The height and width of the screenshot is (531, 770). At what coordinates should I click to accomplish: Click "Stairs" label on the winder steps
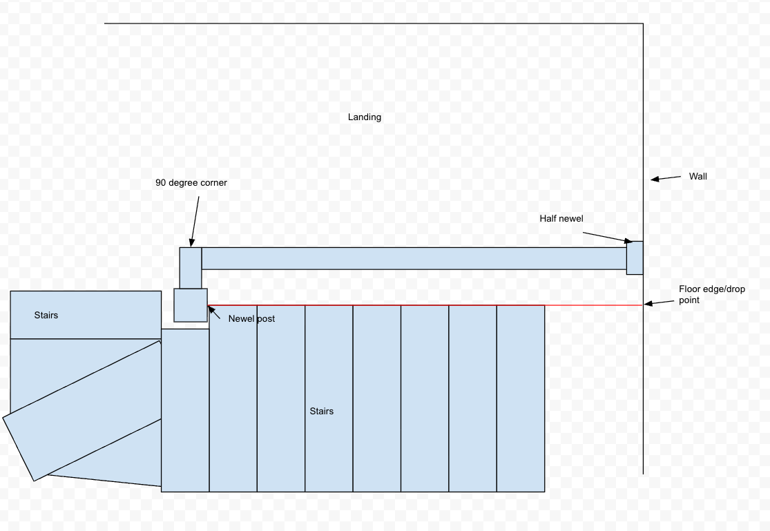(x=46, y=316)
